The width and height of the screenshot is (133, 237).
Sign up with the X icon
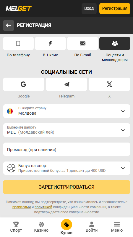pyautogui.click(x=109, y=84)
